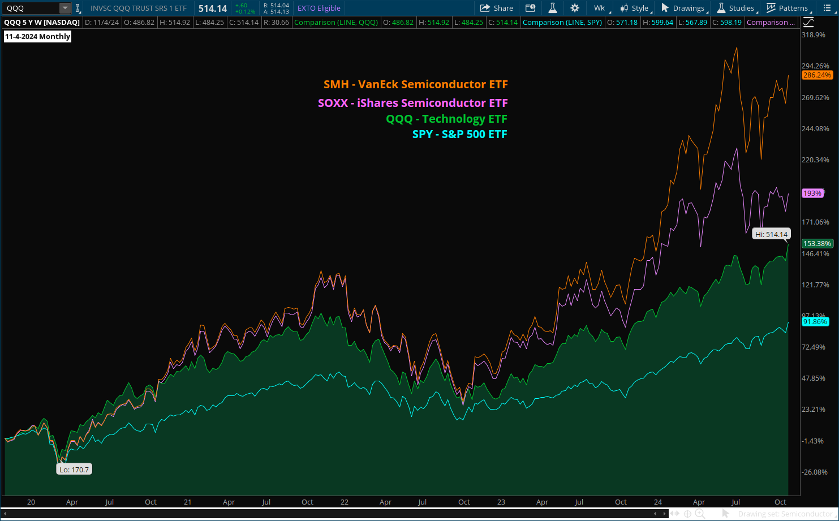Click the scroll-left arrow beside right arrow
Image resolution: width=839 pixels, height=521 pixels.
pyautogui.click(x=655, y=514)
